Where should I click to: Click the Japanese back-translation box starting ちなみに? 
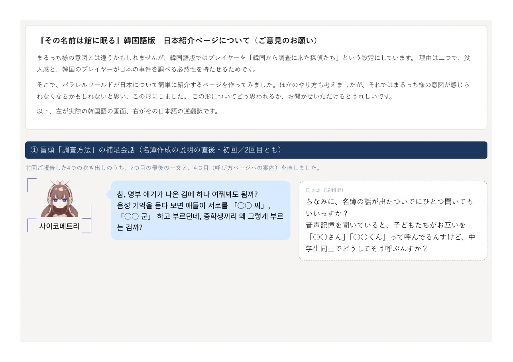tap(393, 221)
